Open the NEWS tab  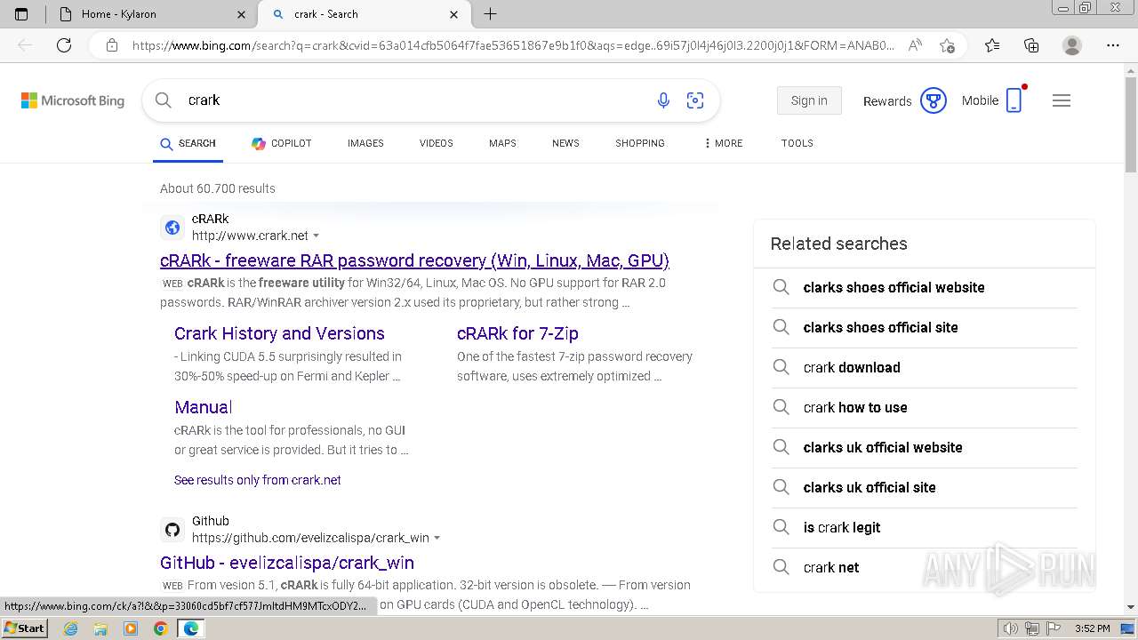tap(565, 143)
